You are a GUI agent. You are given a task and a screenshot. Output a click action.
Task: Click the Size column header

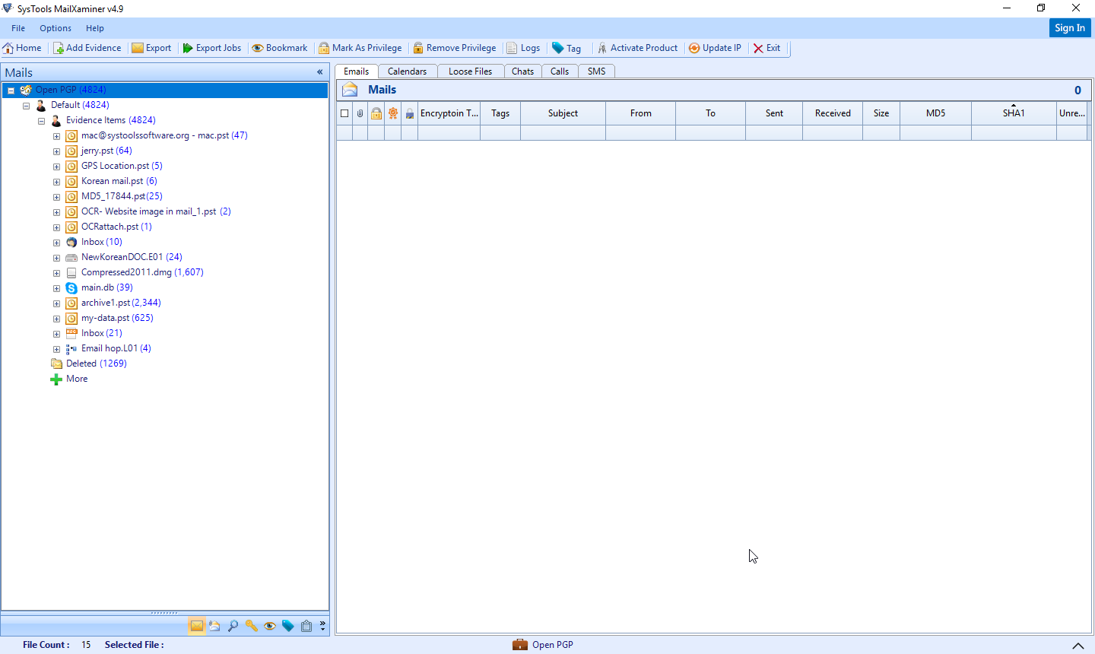pos(881,113)
